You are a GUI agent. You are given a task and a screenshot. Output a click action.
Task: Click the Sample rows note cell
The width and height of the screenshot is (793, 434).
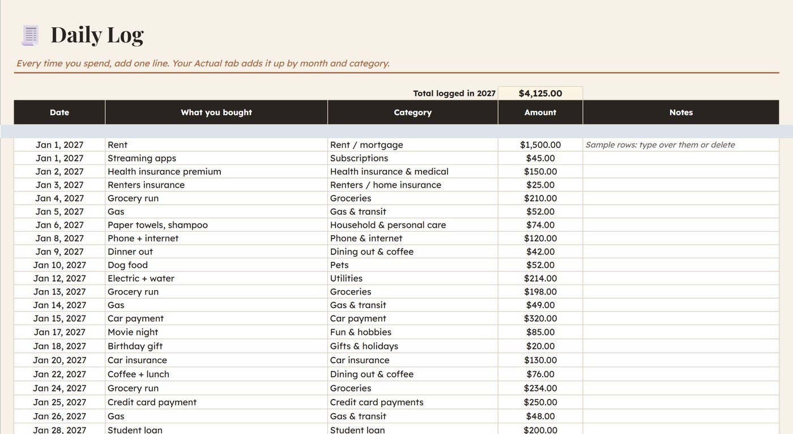tap(681, 145)
